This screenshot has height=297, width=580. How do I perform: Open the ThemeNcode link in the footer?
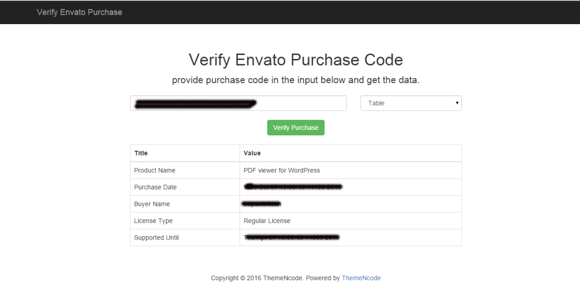[x=361, y=278]
